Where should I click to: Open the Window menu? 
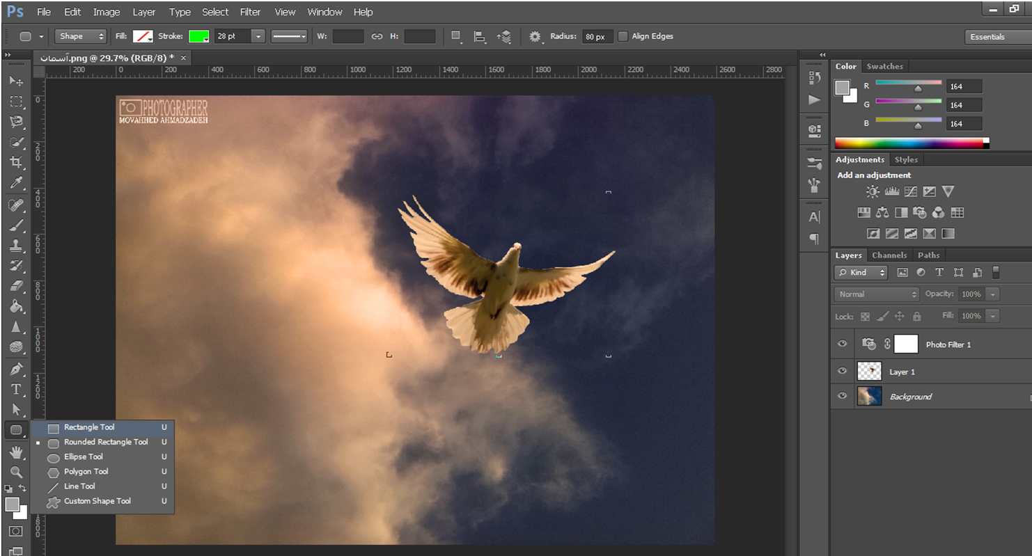click(x=325, y=12)
